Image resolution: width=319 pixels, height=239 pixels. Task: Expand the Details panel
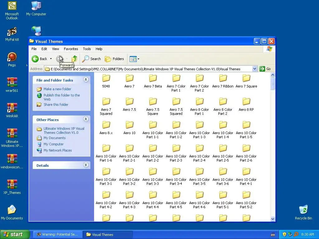point(86,165)
